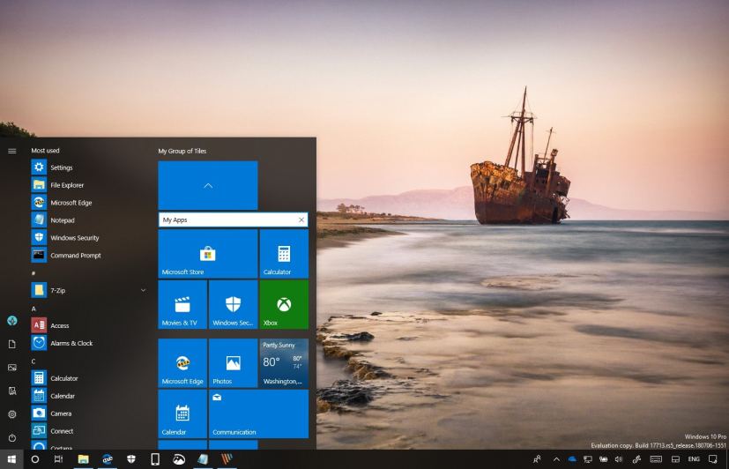Launch the green Xbox tile
This screenshot has width=729, height=469.
(x=284, y=304)
